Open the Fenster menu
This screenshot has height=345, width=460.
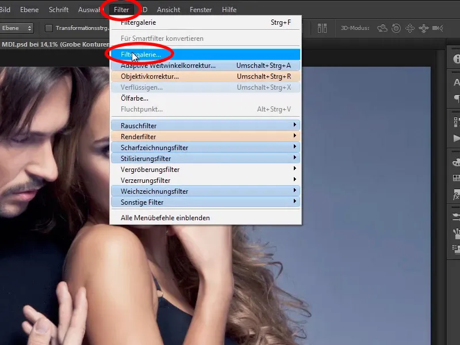tap(201, 10)
